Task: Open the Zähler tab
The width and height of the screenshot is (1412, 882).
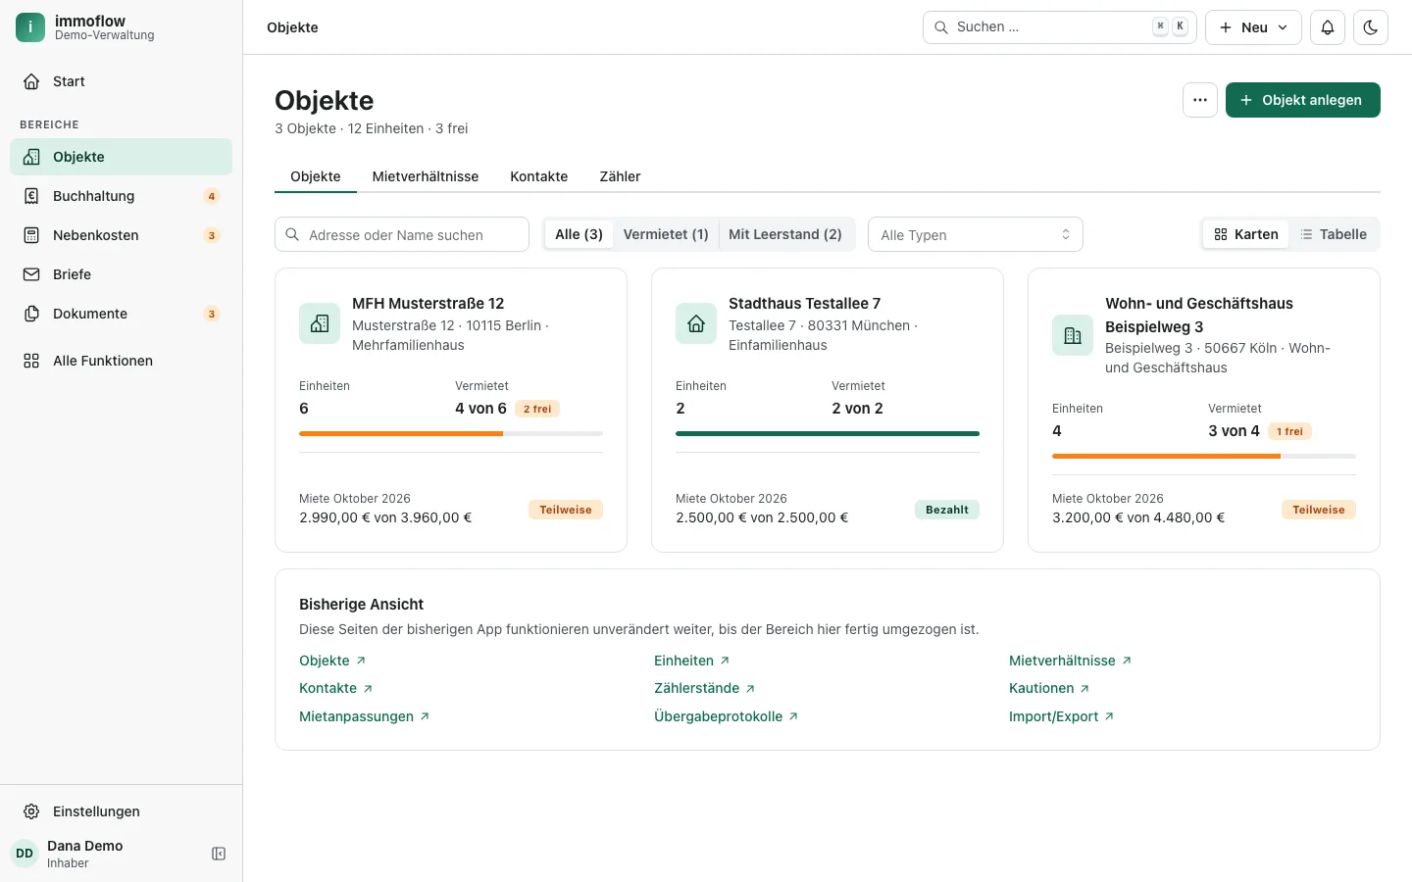Action: pos(620,176)
